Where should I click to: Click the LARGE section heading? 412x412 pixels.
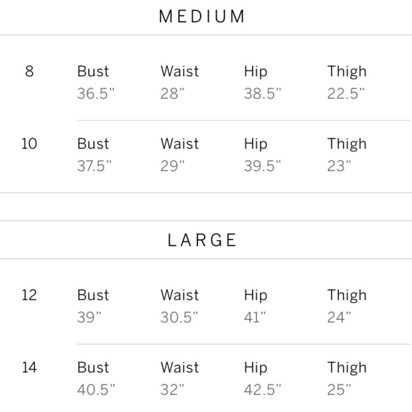click(202, 240)
